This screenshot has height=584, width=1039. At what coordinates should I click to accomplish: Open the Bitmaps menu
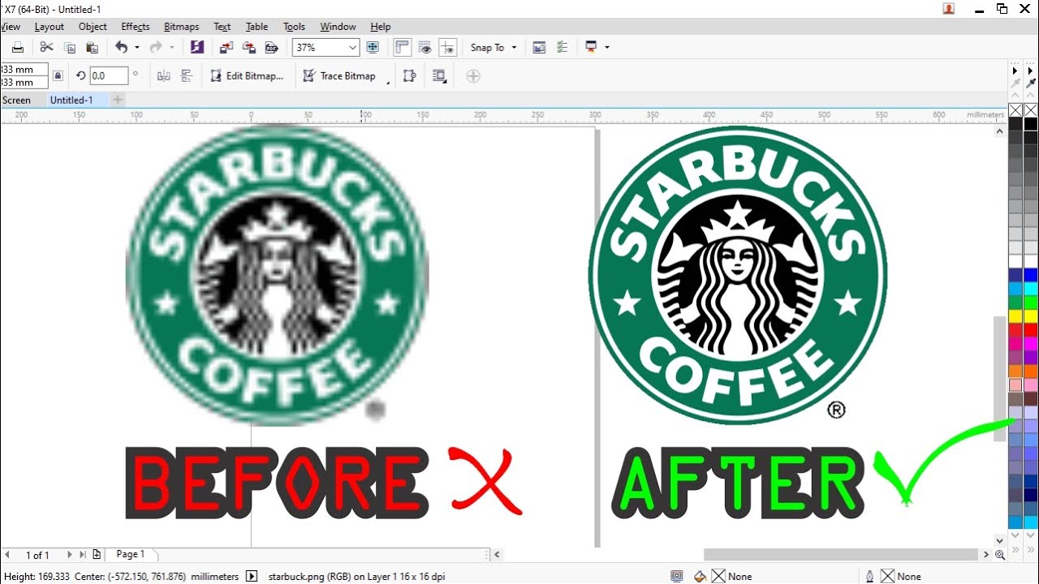click(x=182, y=27)
